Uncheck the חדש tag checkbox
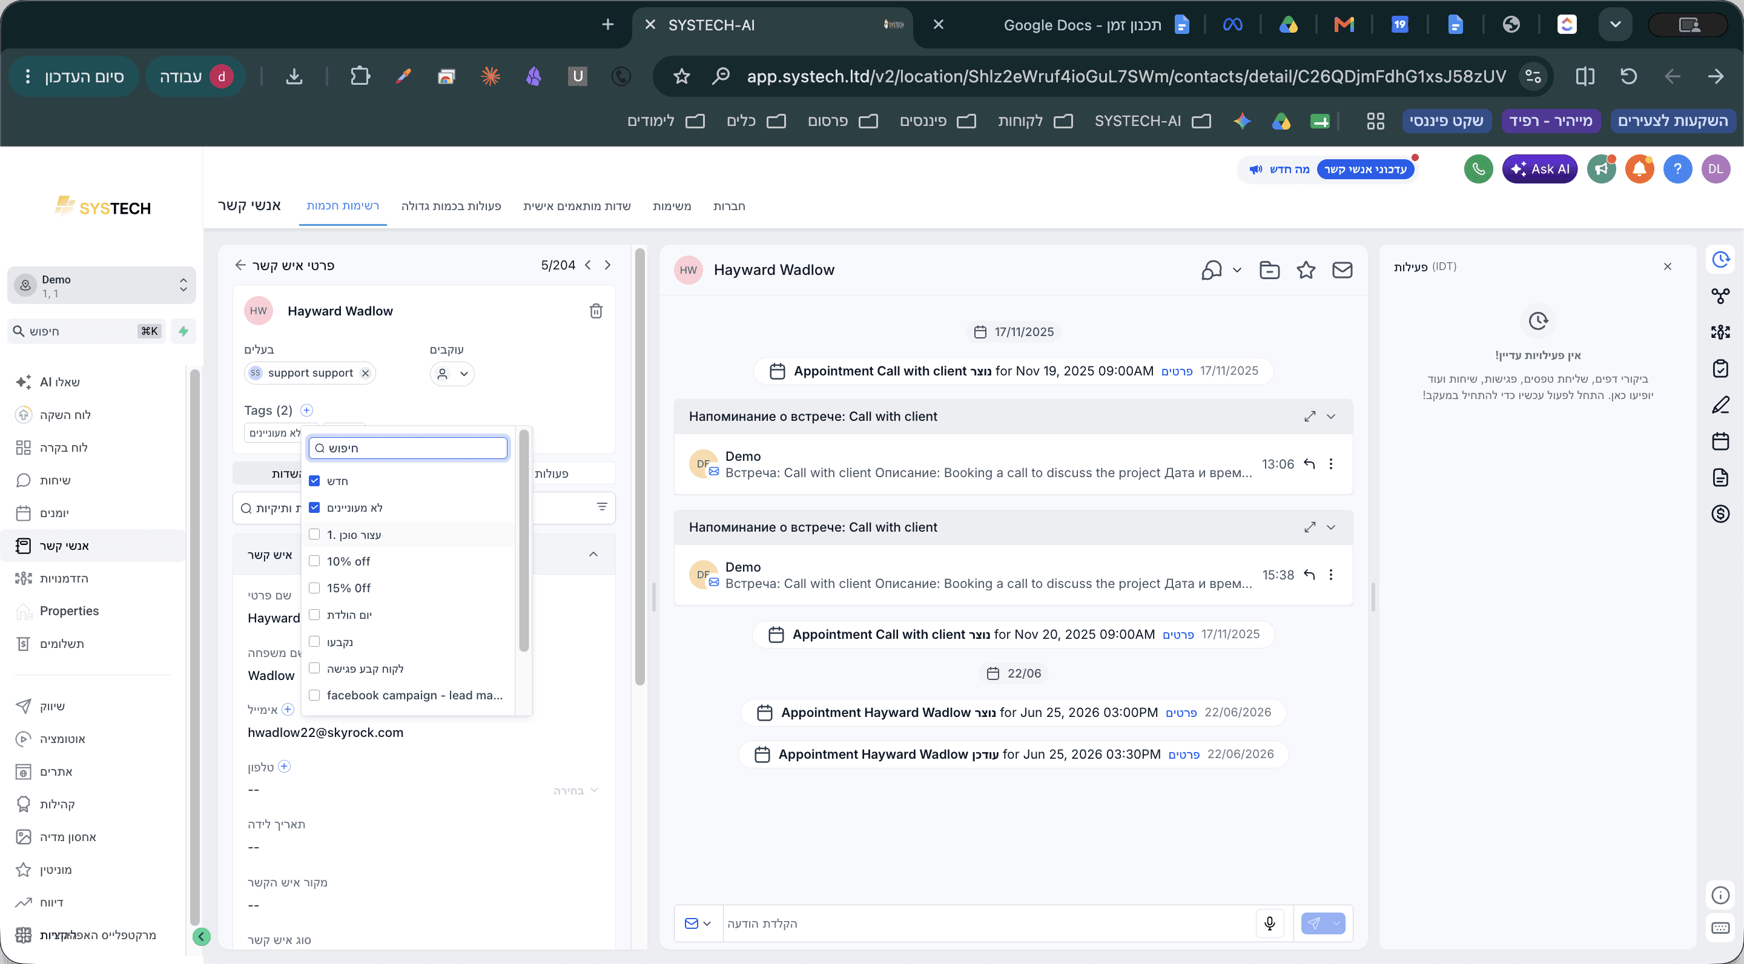Screen dimensions: 1744x964 pyautogui.click(x=314, y=481)
